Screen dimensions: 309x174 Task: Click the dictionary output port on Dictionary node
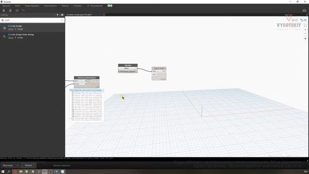(x=95, y=81)
